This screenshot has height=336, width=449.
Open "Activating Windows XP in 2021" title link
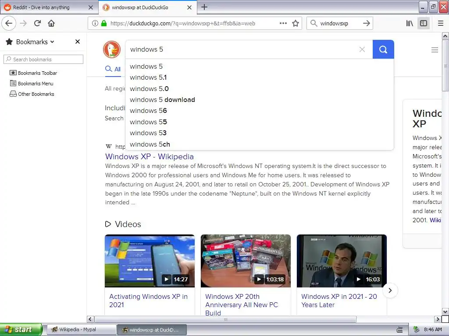click(x=148, y=301)
